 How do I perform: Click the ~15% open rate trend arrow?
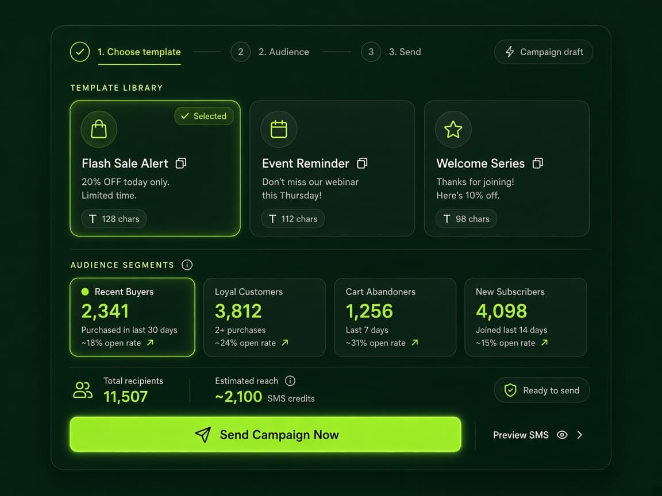545,343
